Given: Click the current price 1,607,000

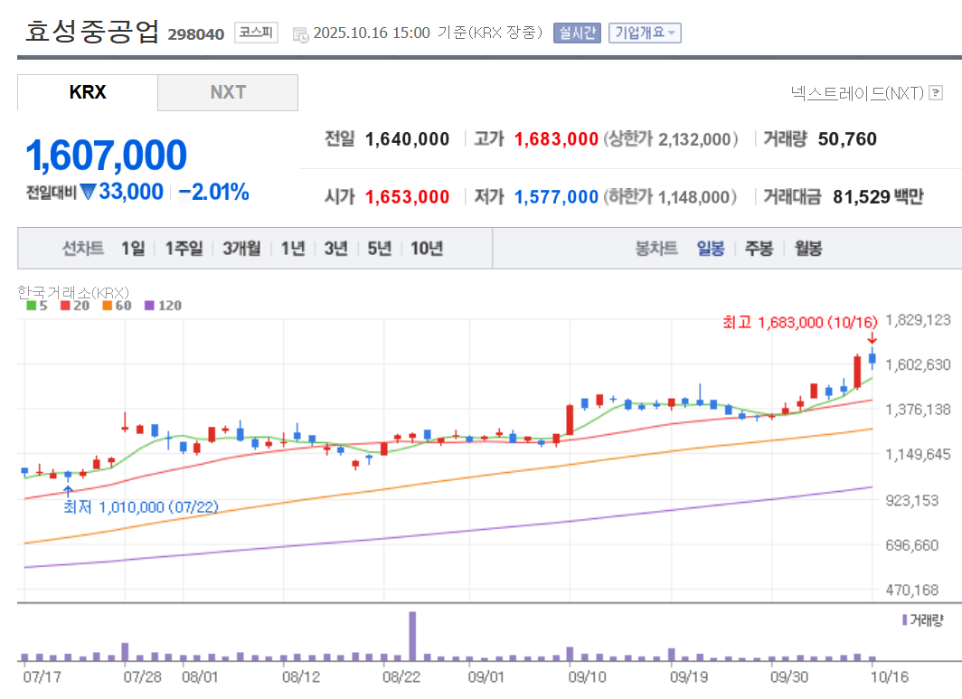Looking at the screenshot, I should (x=106, y=155).
